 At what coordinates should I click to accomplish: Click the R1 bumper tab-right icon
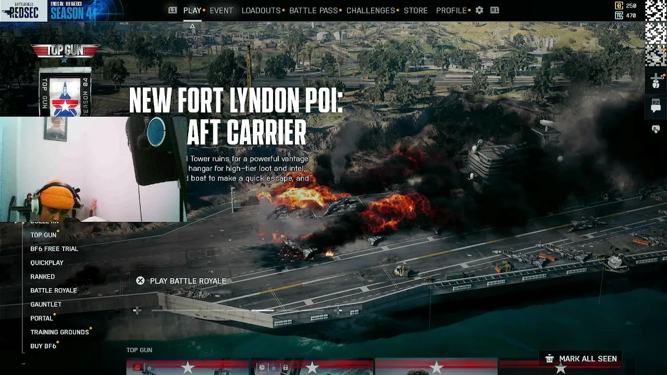(x=495, y=10)
